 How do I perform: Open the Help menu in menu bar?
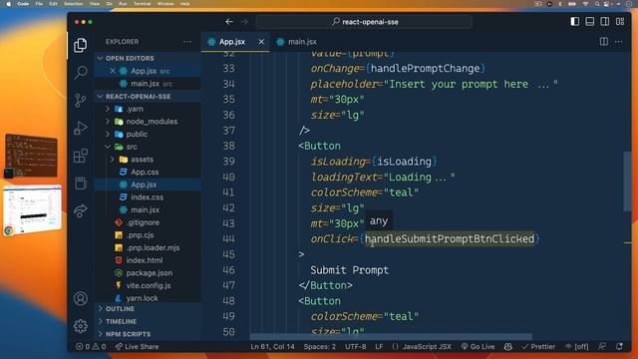pos(185,4)
